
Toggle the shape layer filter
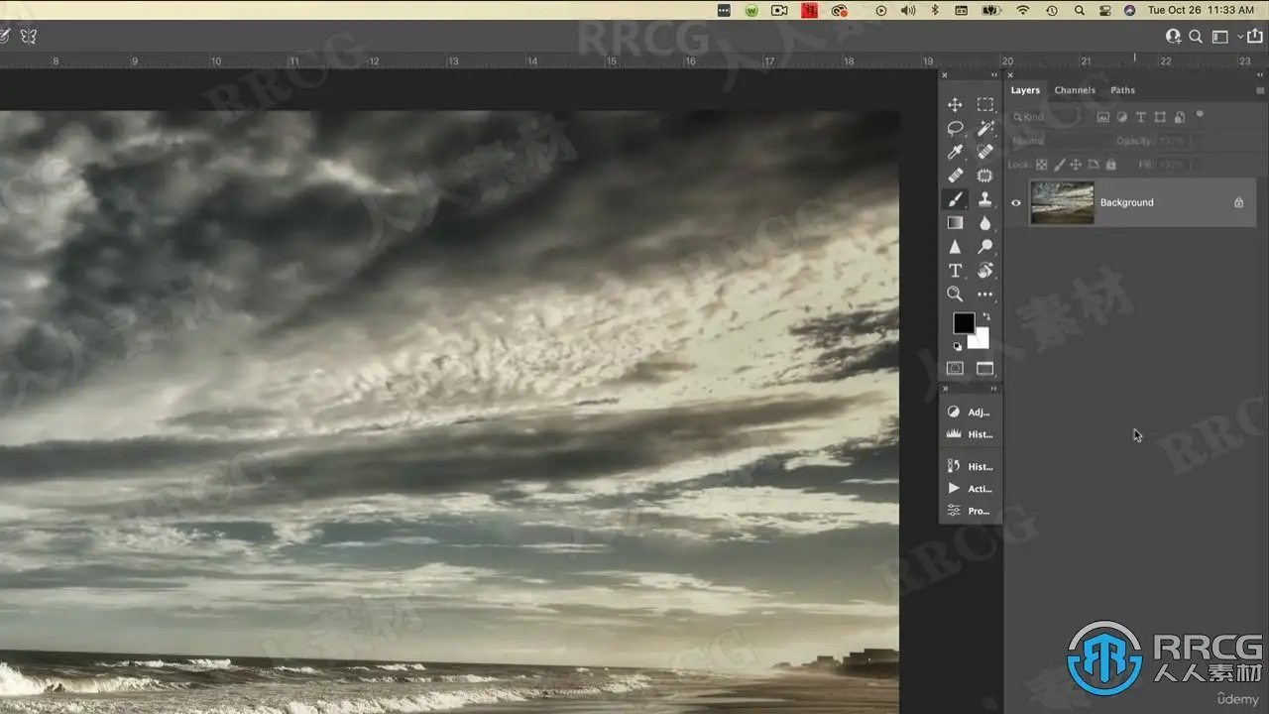tap(1159, 117)
